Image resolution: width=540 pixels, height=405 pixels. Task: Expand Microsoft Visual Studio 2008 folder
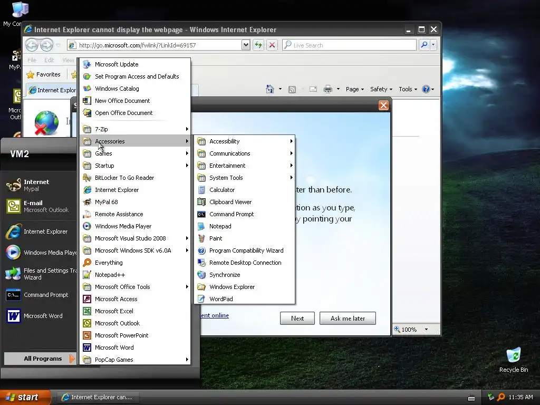coord(135,238)
